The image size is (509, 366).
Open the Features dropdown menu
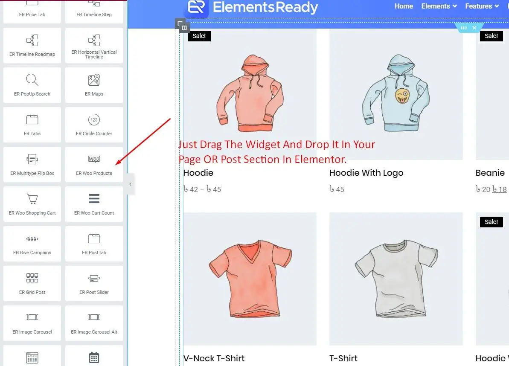click(x=482, y=6)
